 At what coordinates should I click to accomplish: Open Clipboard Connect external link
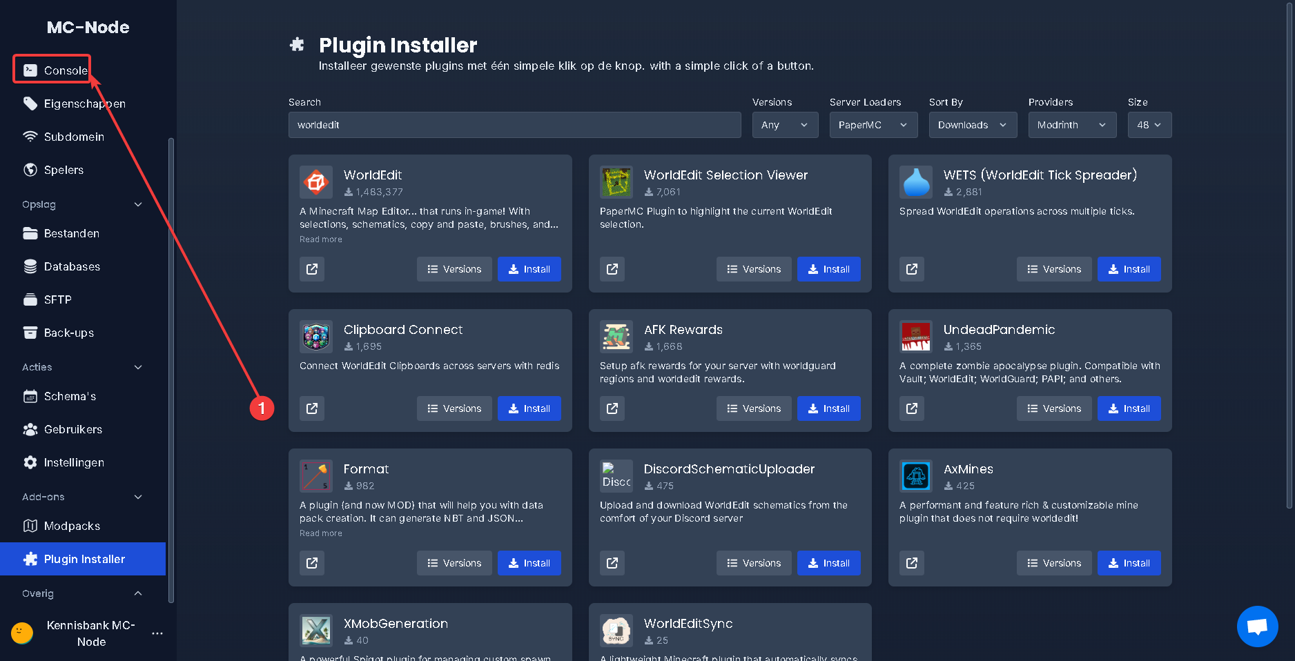(x=312, y=408)
